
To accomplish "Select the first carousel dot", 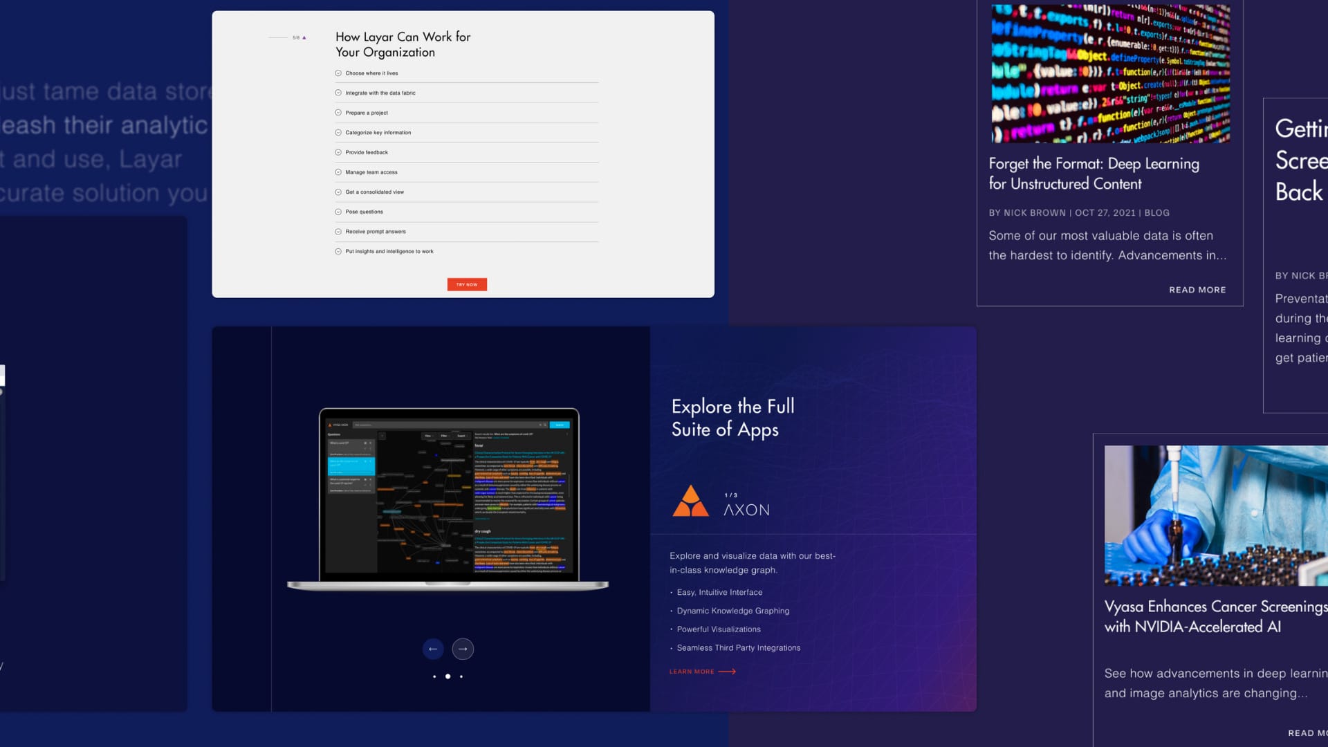I will tap(434, 676).
